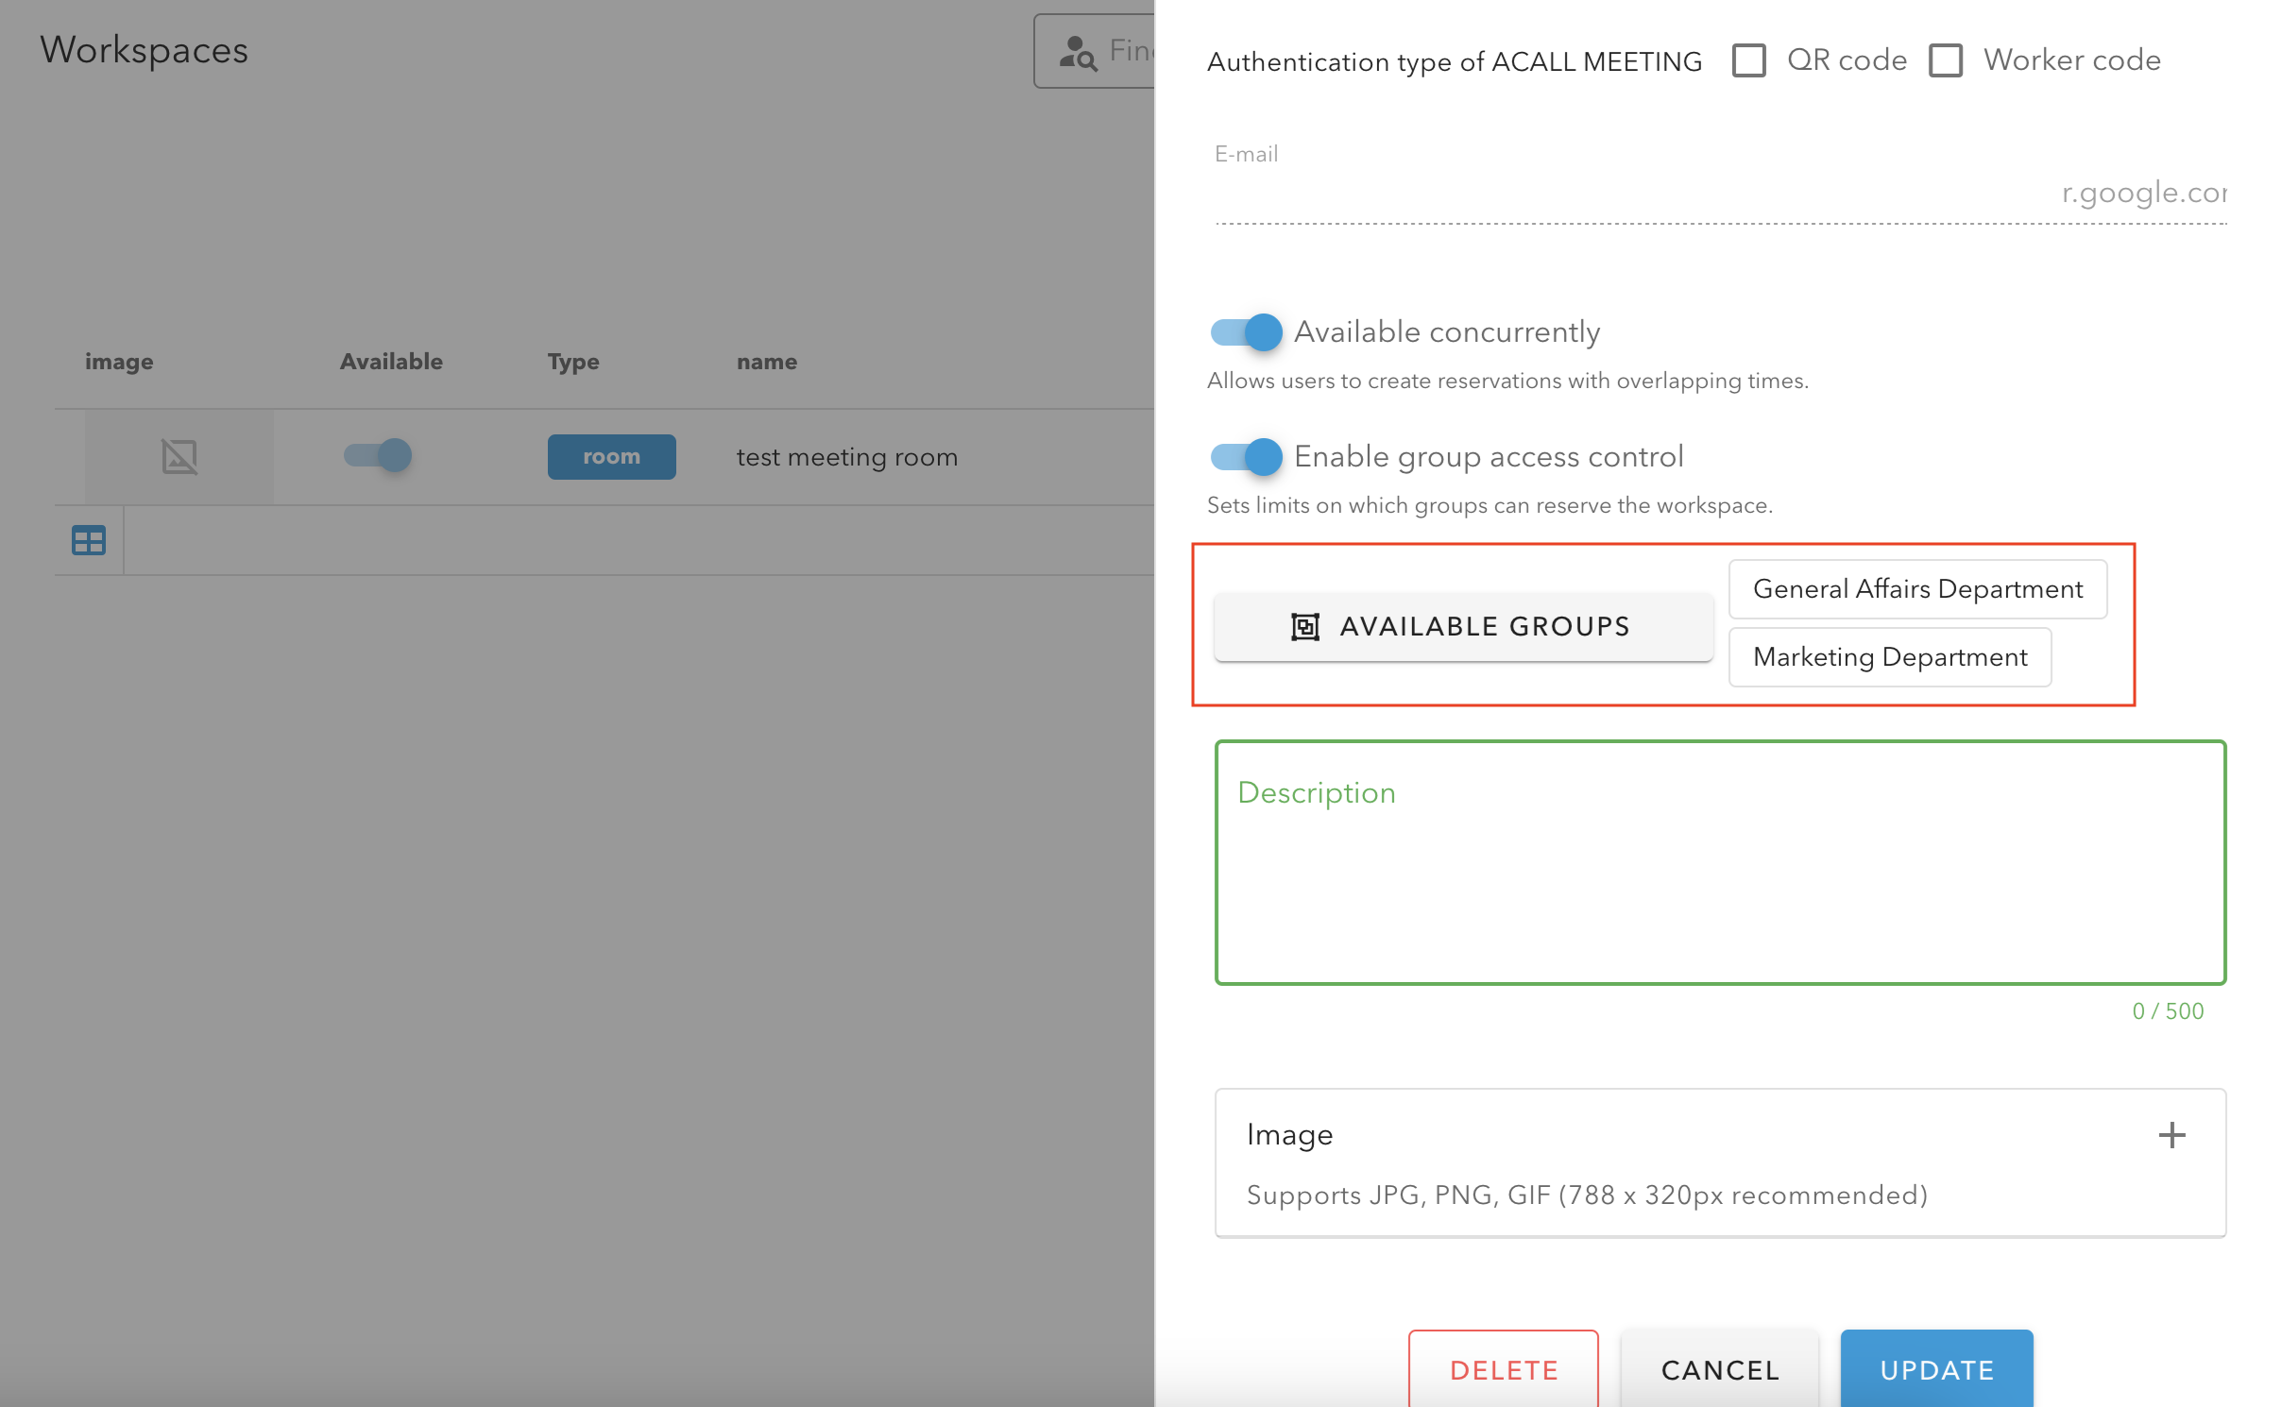Click the Cancel button

pos(1719,1368)
